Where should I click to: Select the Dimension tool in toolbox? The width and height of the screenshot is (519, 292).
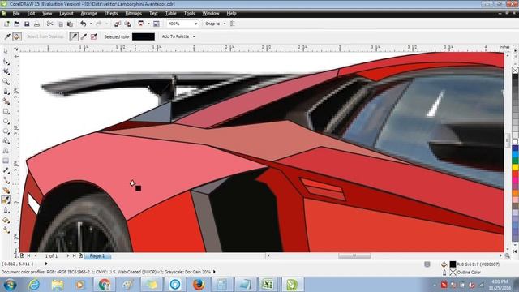pyautogui.click(x=6, y=170)
